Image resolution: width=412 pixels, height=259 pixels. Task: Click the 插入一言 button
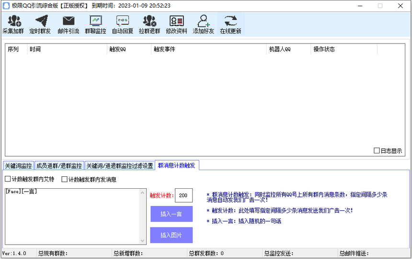click(172, 214)
